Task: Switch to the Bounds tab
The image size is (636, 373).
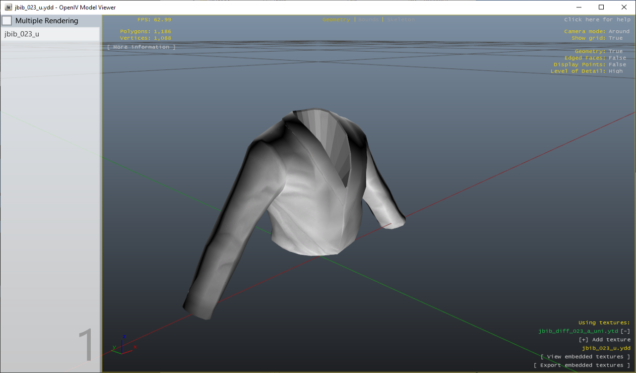Action: pyautogui.click(x=368, y=19)
